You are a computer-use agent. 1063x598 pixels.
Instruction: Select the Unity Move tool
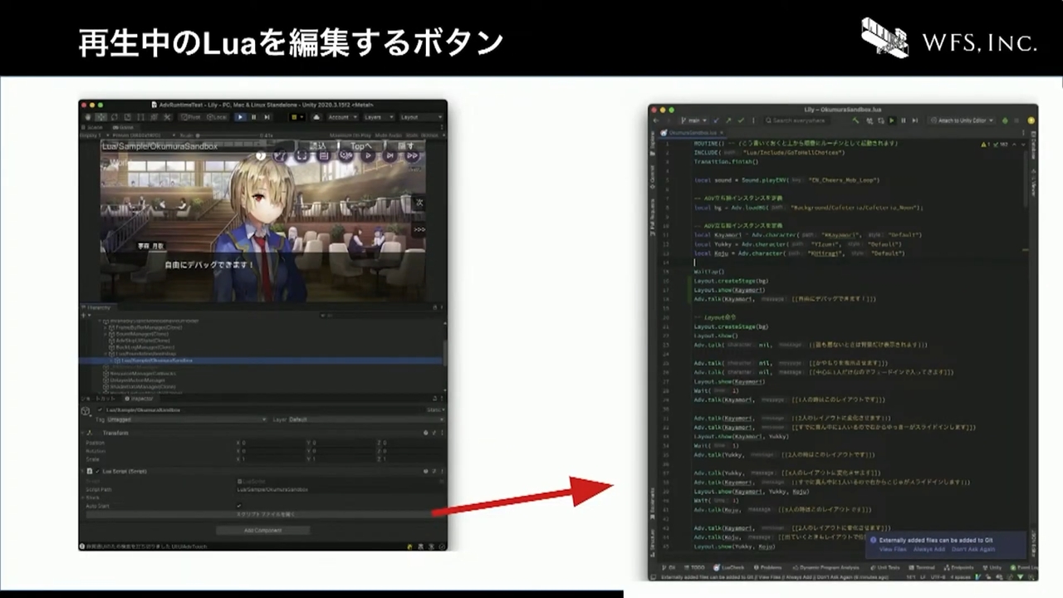pos(101,117)
